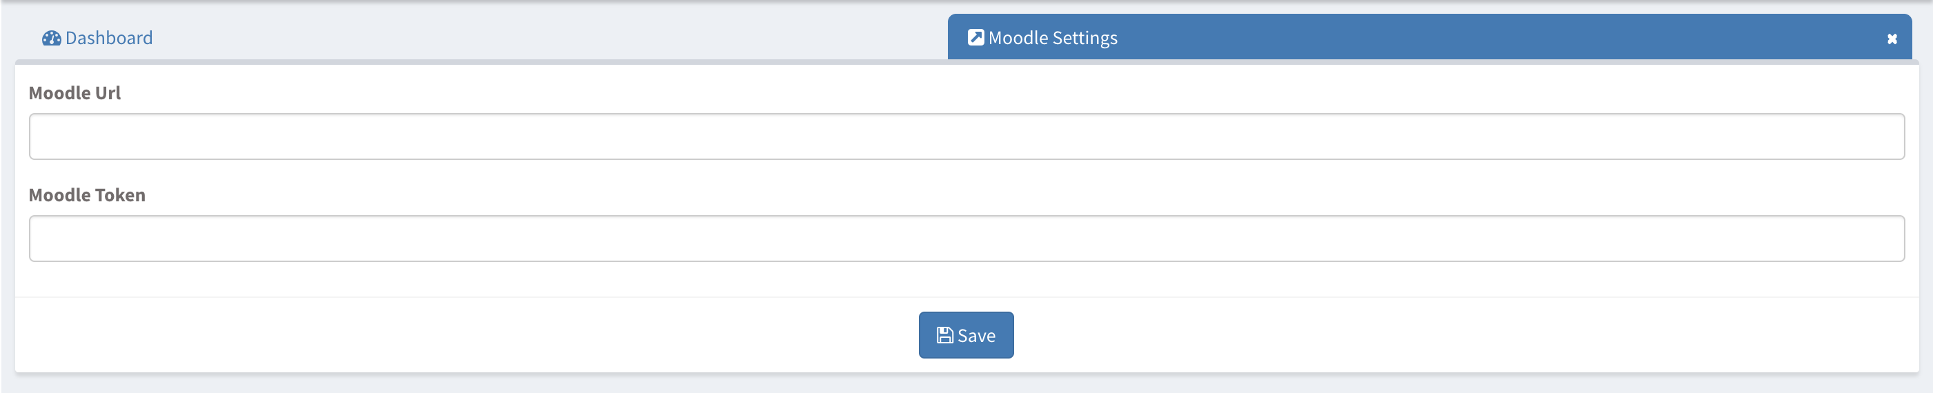The image size is (1933, 393).
Task: Select the Moodle Settings tab title
Action: tap(1052, 38)
